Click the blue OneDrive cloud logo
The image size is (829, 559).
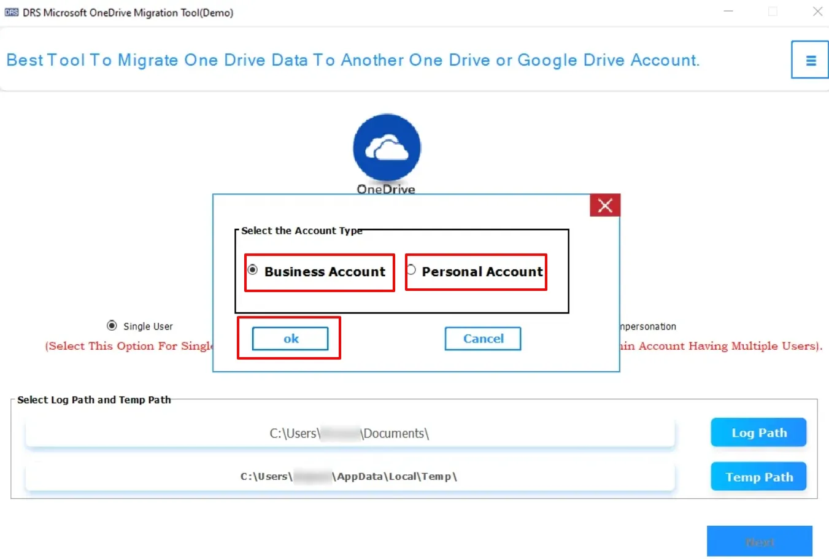(x=387, y=148)
